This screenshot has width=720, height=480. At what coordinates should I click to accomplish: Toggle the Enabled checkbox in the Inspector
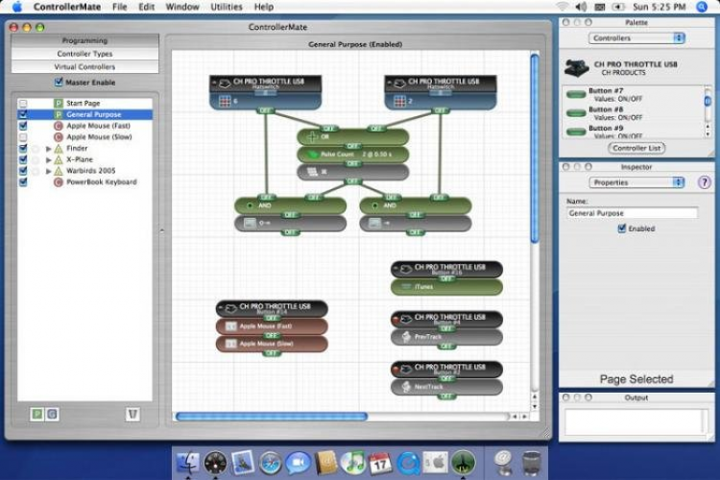(x=622, y=228)
